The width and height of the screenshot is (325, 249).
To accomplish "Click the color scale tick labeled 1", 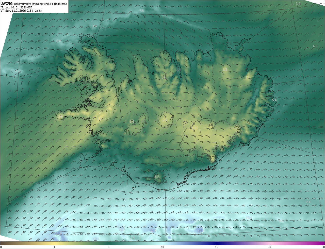I will tap(54, 247).
